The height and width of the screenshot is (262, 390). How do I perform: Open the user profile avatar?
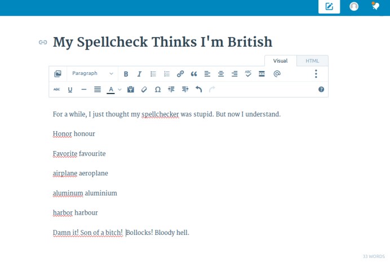(x=354, y=6)
